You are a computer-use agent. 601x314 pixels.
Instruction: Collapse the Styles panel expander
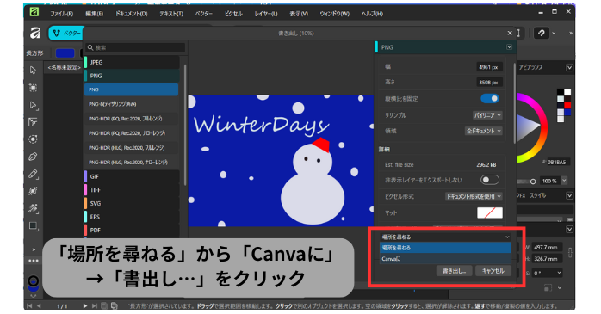tap(569, 195)
